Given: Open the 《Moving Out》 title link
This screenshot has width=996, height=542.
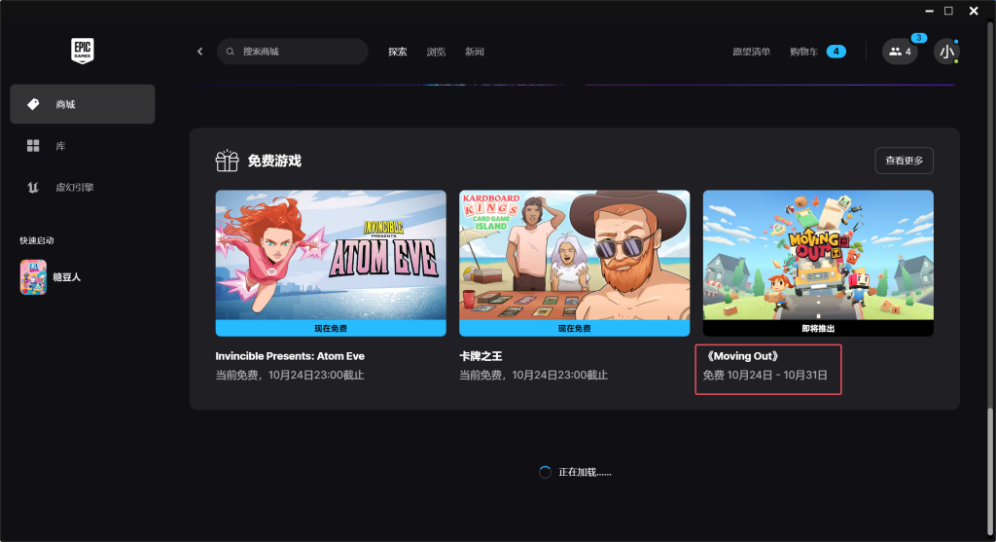Looking at the screenshot, I should (742, 356).
